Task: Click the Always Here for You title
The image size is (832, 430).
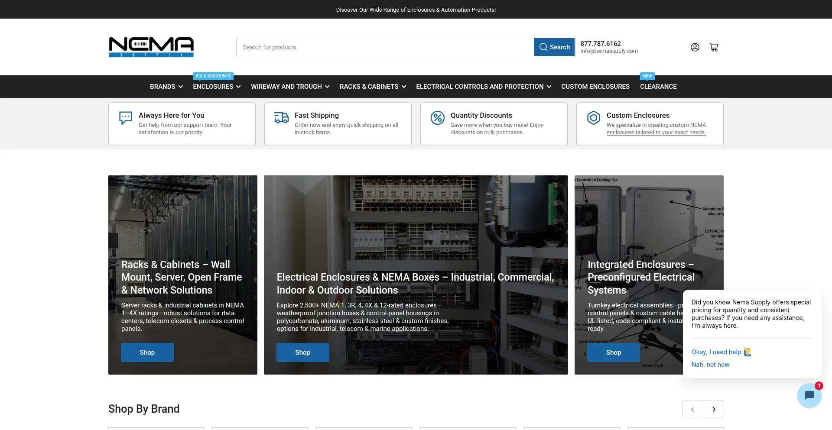Action: click(172, 115)
